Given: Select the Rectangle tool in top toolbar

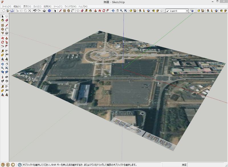Looking at the screenshot, I should coord(64,11).
